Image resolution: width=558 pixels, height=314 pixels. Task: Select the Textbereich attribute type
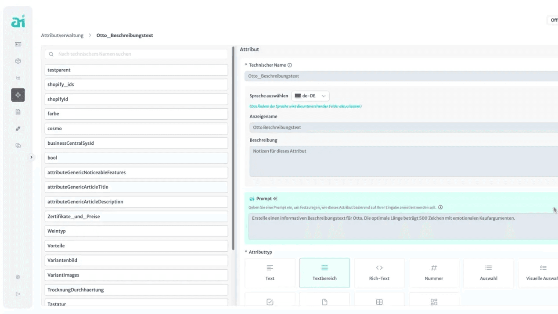324,273
